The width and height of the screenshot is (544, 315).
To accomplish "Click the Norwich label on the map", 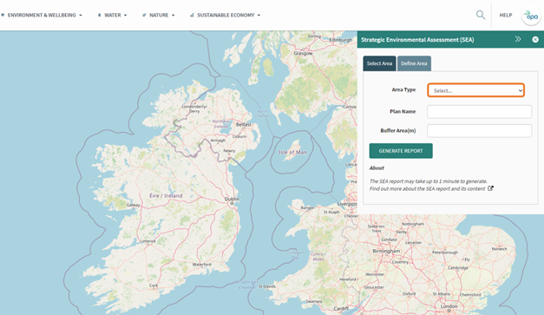I will [x=499, y=249].
